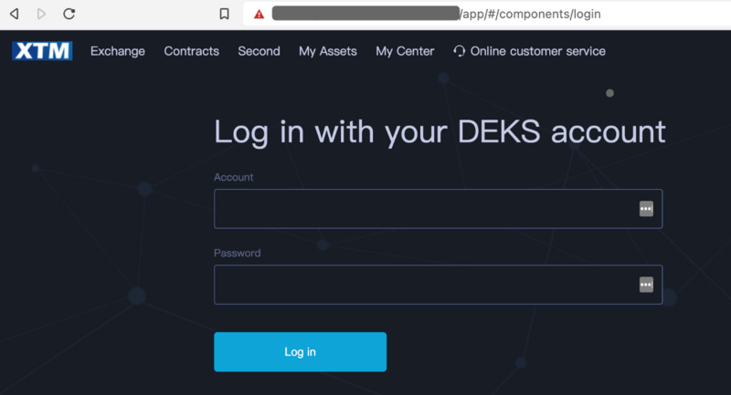
Task: Select the Second navigation item
Action: 259,51
